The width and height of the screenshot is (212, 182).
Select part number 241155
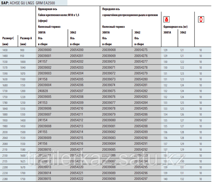[43, 132]
